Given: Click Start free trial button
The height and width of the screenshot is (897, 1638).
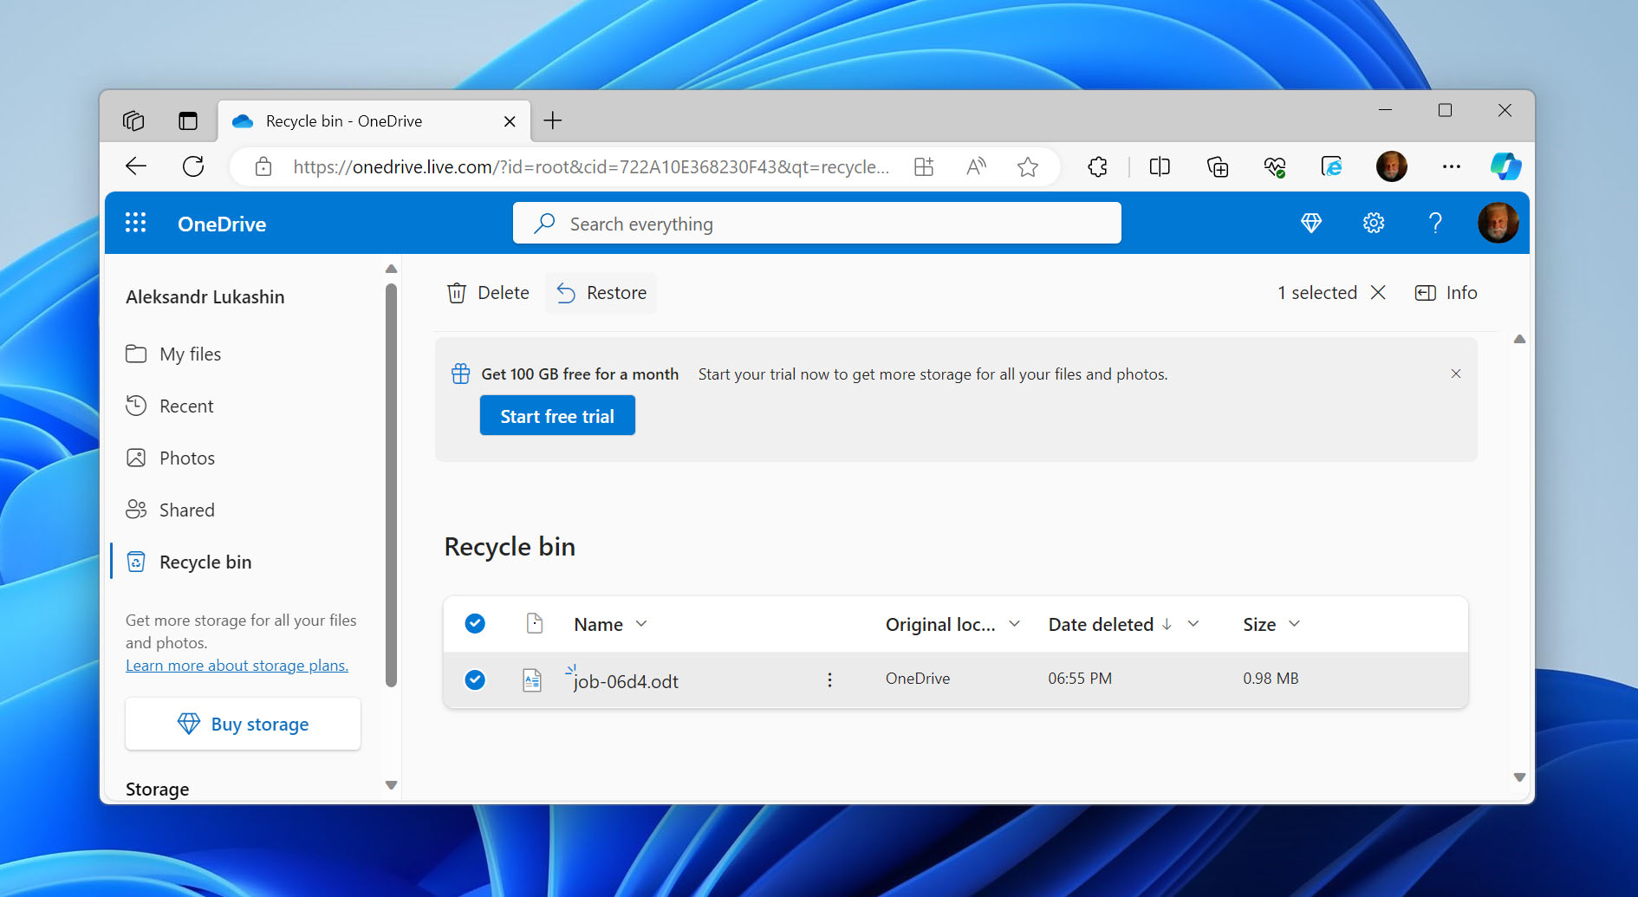Looking at the screenshot, I should [x=557, y=416].
